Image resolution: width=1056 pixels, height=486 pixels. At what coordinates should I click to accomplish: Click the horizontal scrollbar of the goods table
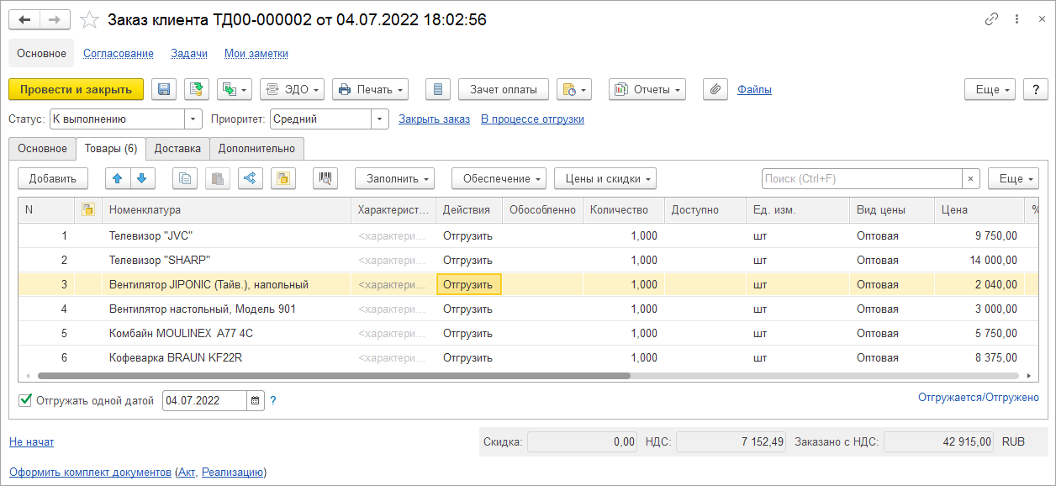[334, 376]
